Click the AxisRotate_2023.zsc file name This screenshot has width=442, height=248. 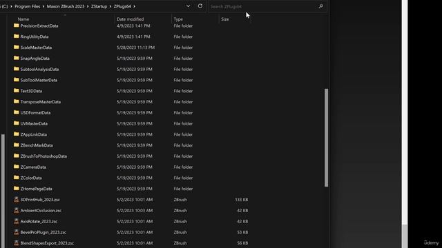[39, 221]
